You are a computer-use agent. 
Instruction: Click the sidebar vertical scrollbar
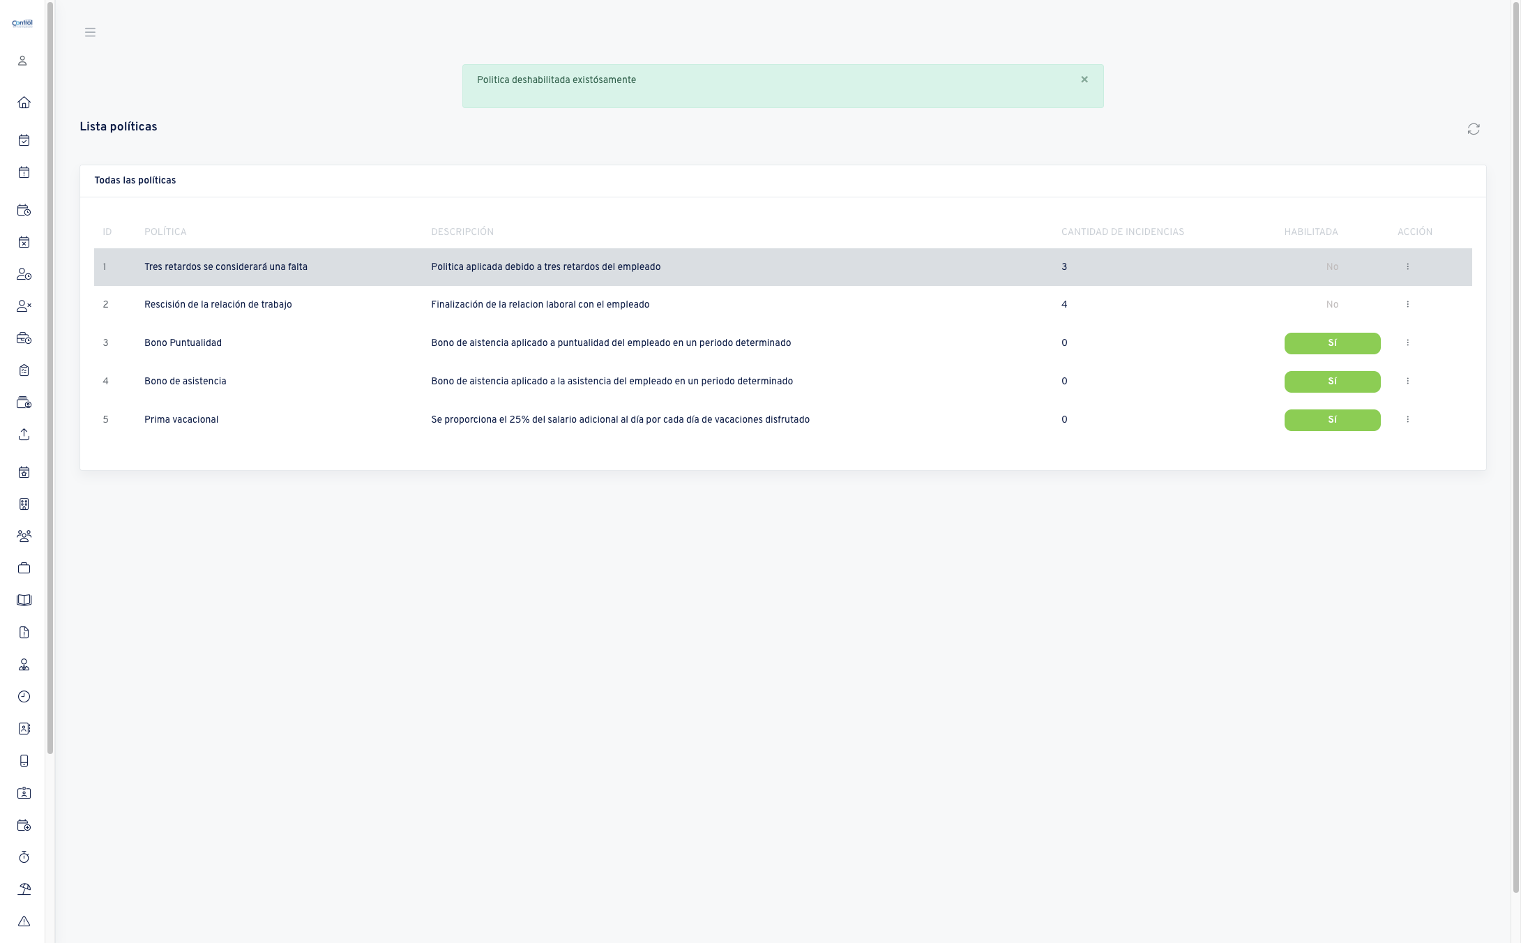50,377
